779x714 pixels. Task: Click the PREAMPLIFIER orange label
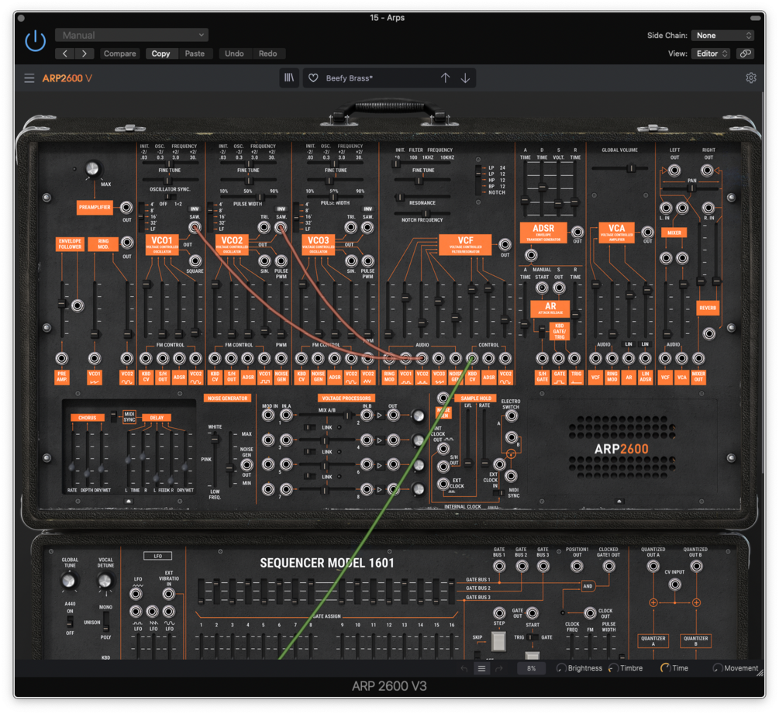point(95,207)
